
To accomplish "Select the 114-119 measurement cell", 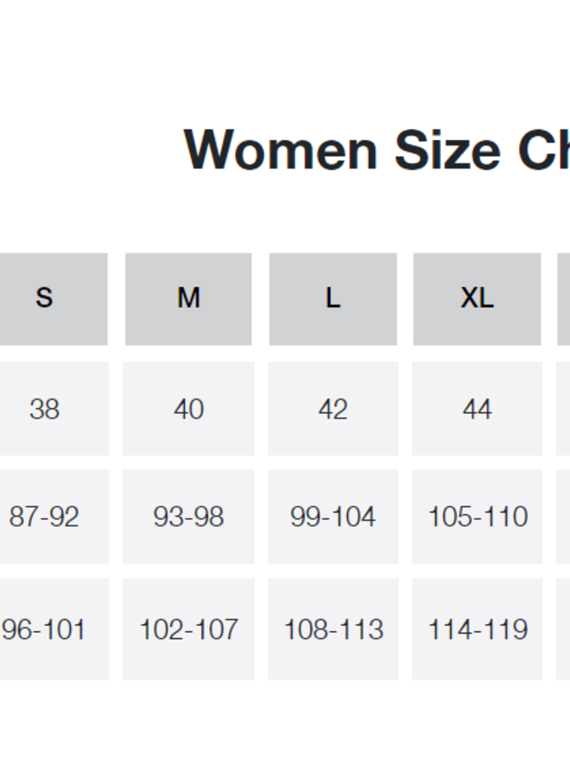I will pos(477,628).
